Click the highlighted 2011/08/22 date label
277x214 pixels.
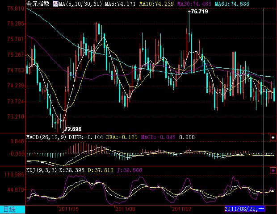[244, 209]
